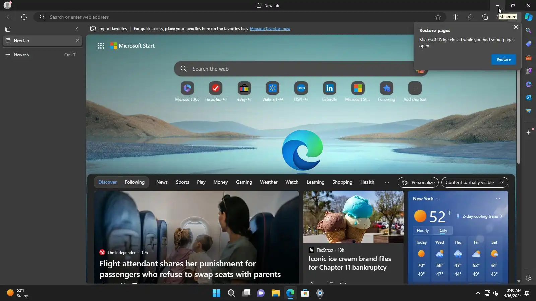
Task: Open the Money feed tab
Action: coord(221,182)
